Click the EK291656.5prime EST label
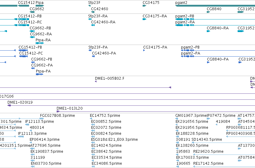255x168 pixels. coord(192,122)
